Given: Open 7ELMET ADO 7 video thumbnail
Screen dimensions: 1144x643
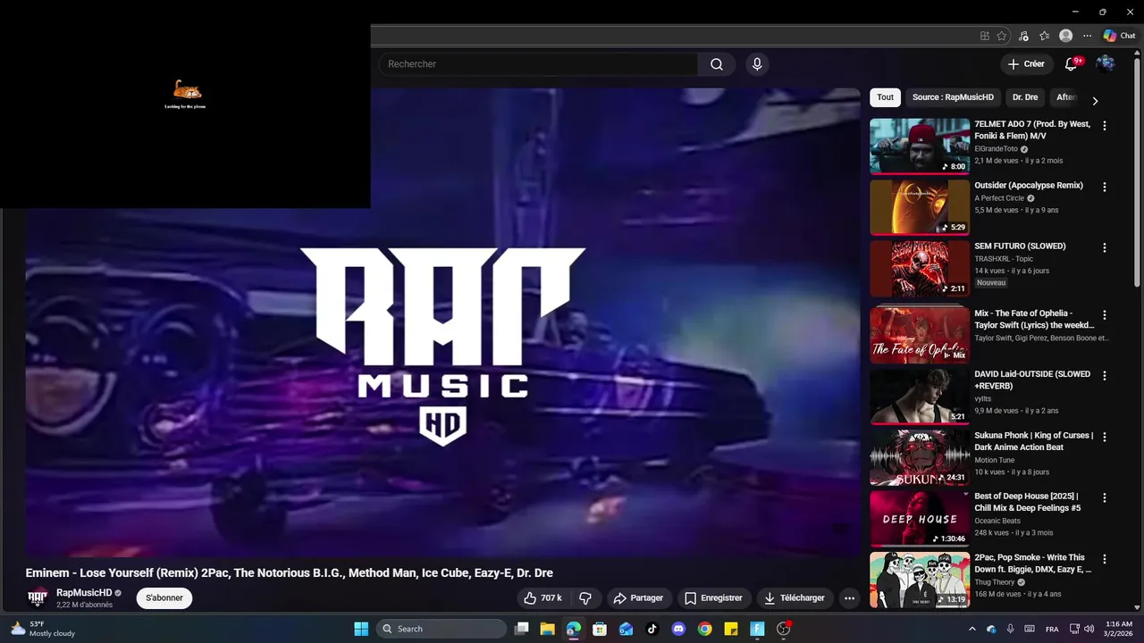Looking at the screenshot, I should [x=920, y=146].
